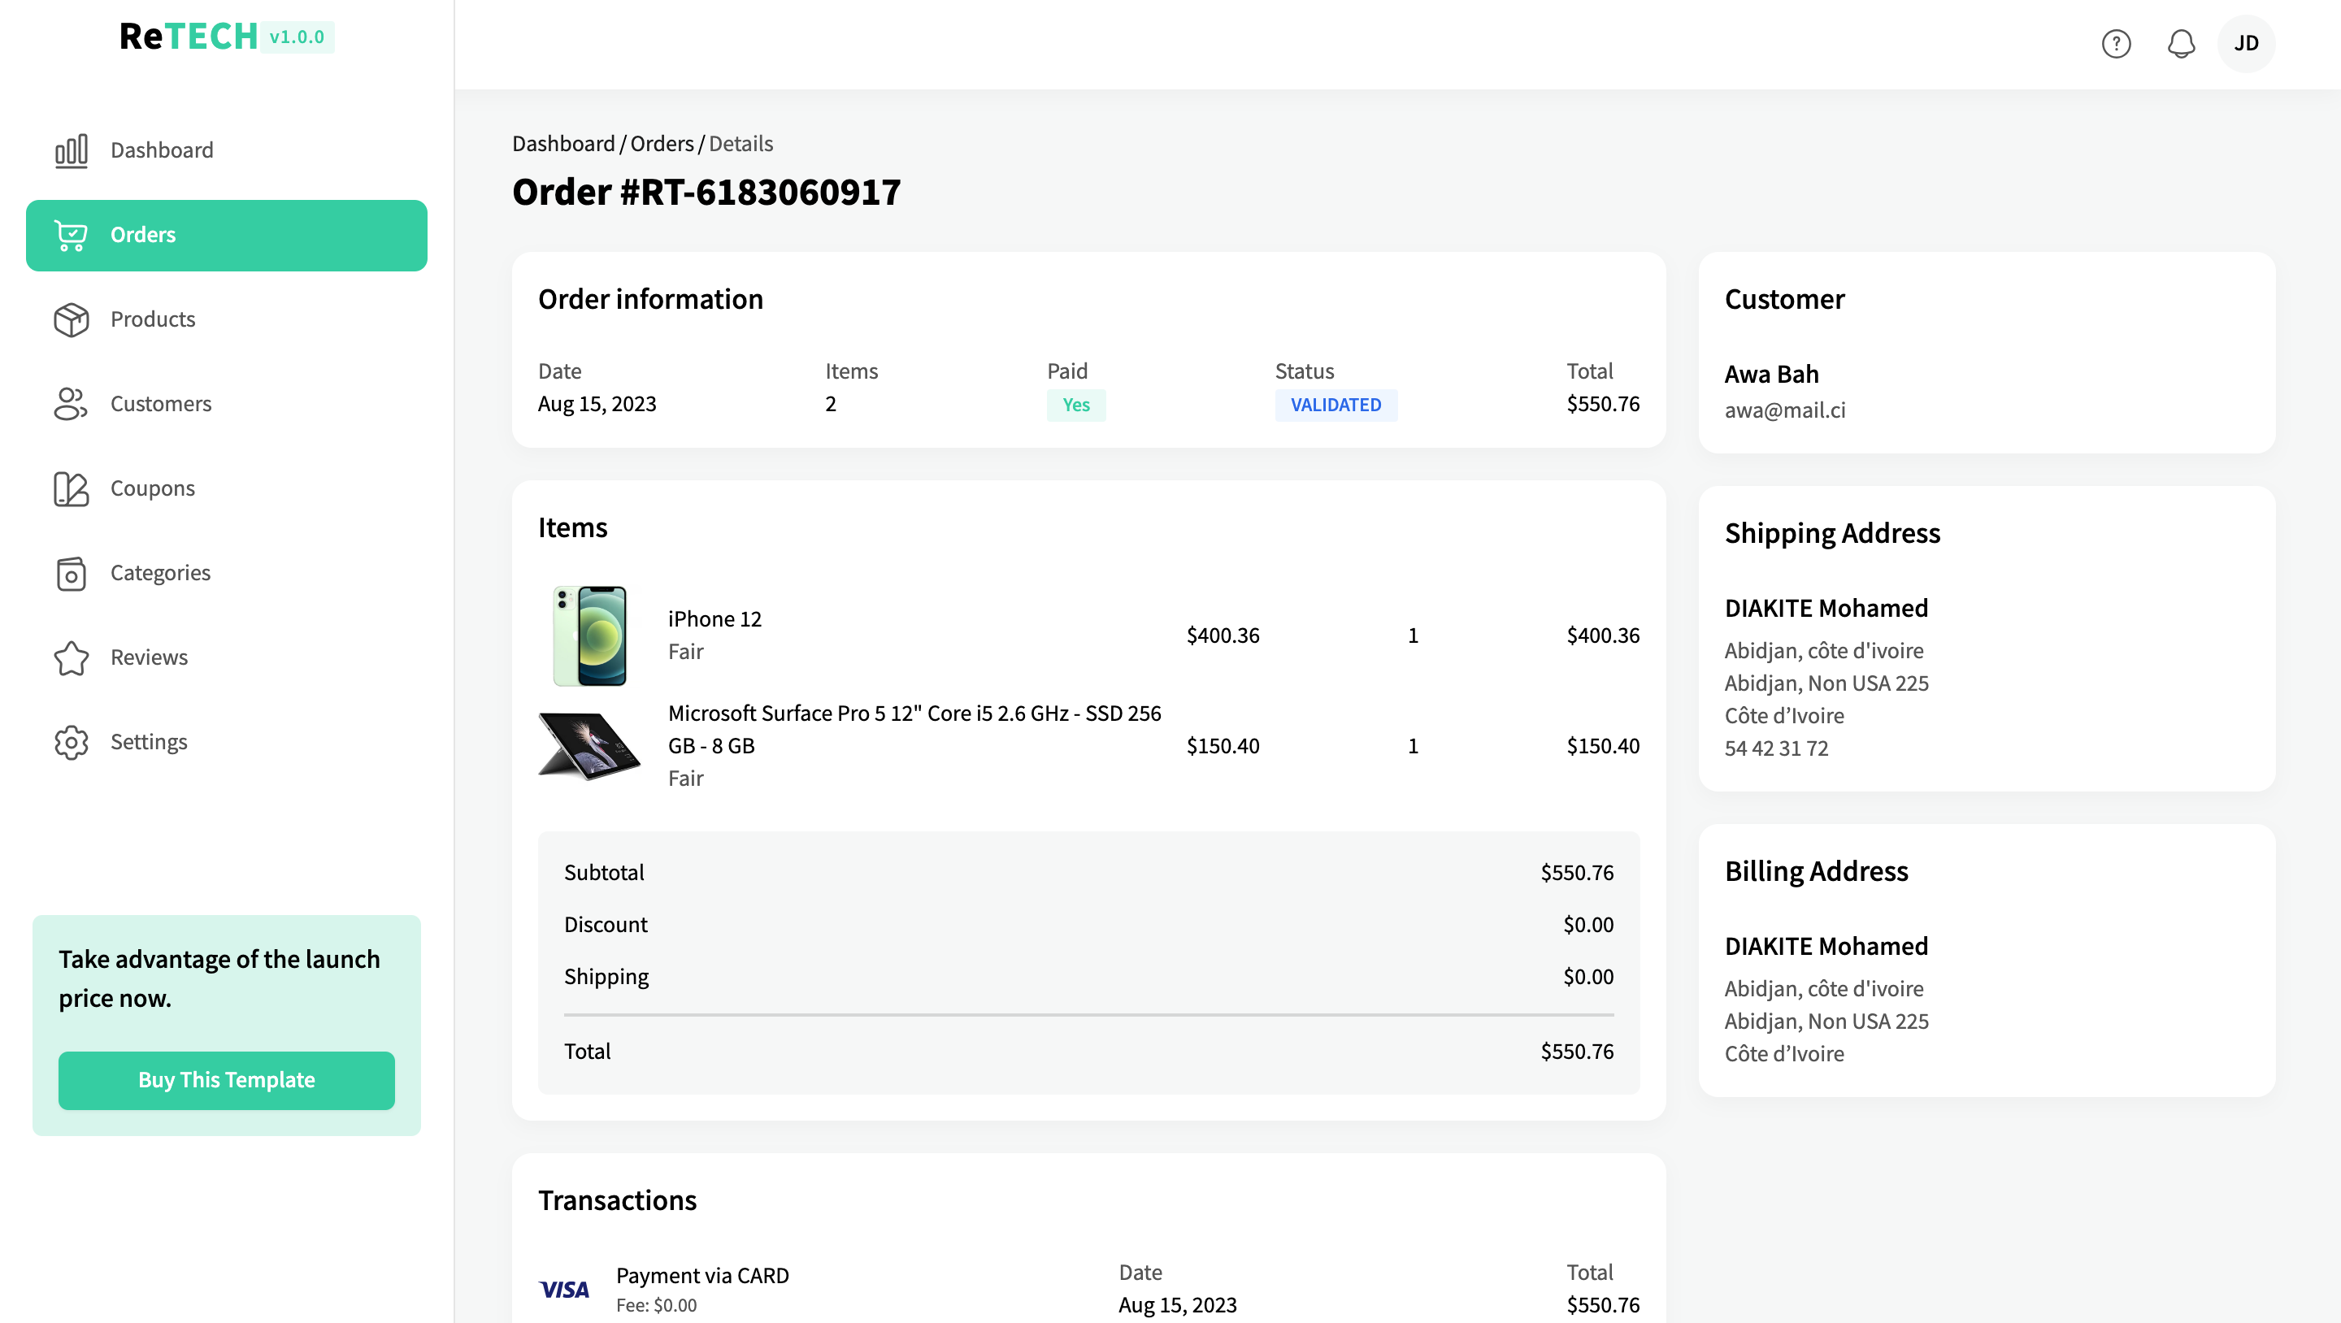
Task: Click the email awa@mail.ci
Action: (1785, 410)
